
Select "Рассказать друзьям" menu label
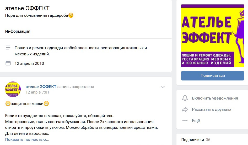[211, 109]
